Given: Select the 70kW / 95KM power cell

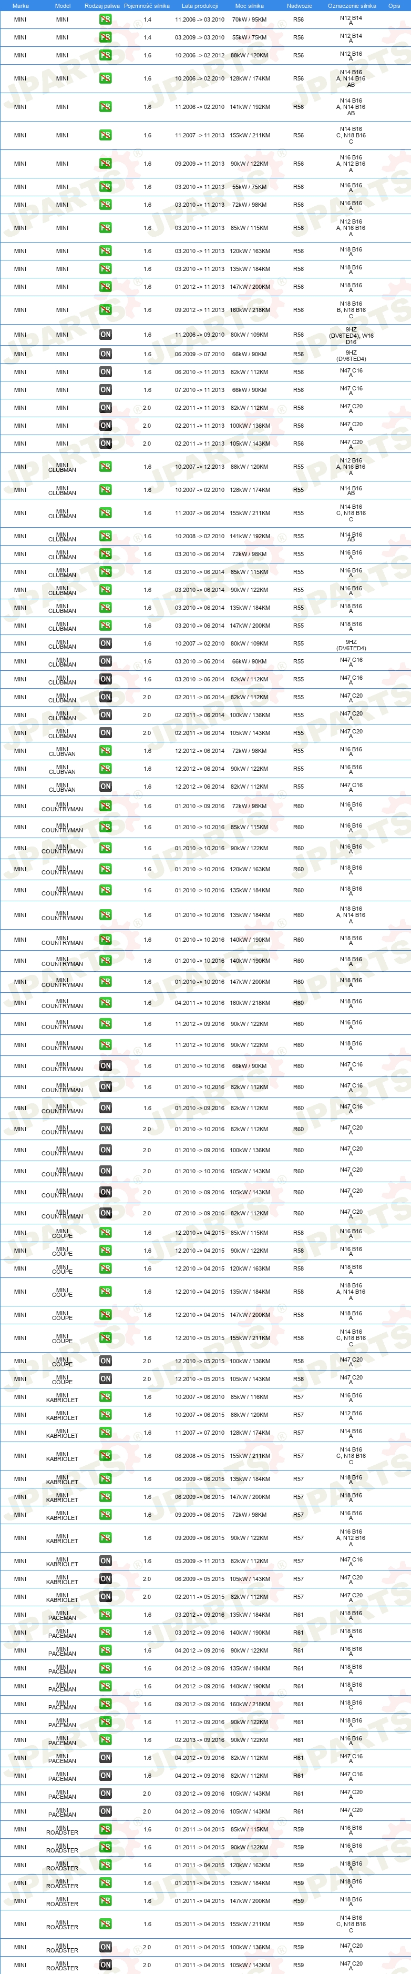Looking at the screenshot, I should [x=250, y=19].
